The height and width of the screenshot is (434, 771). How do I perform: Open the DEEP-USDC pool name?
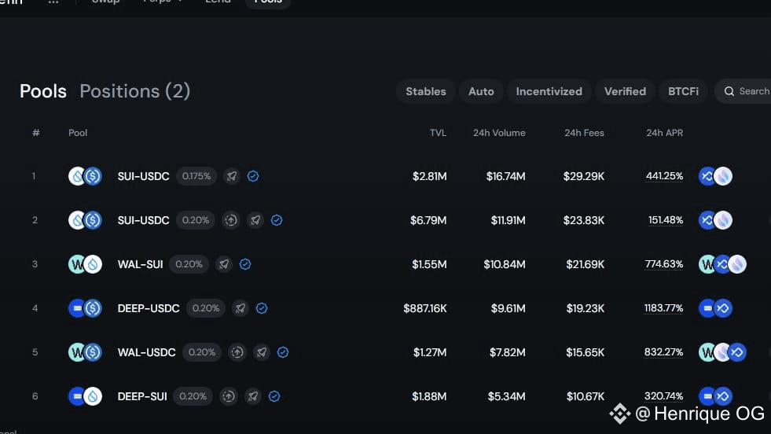click(x=149, y=308)
